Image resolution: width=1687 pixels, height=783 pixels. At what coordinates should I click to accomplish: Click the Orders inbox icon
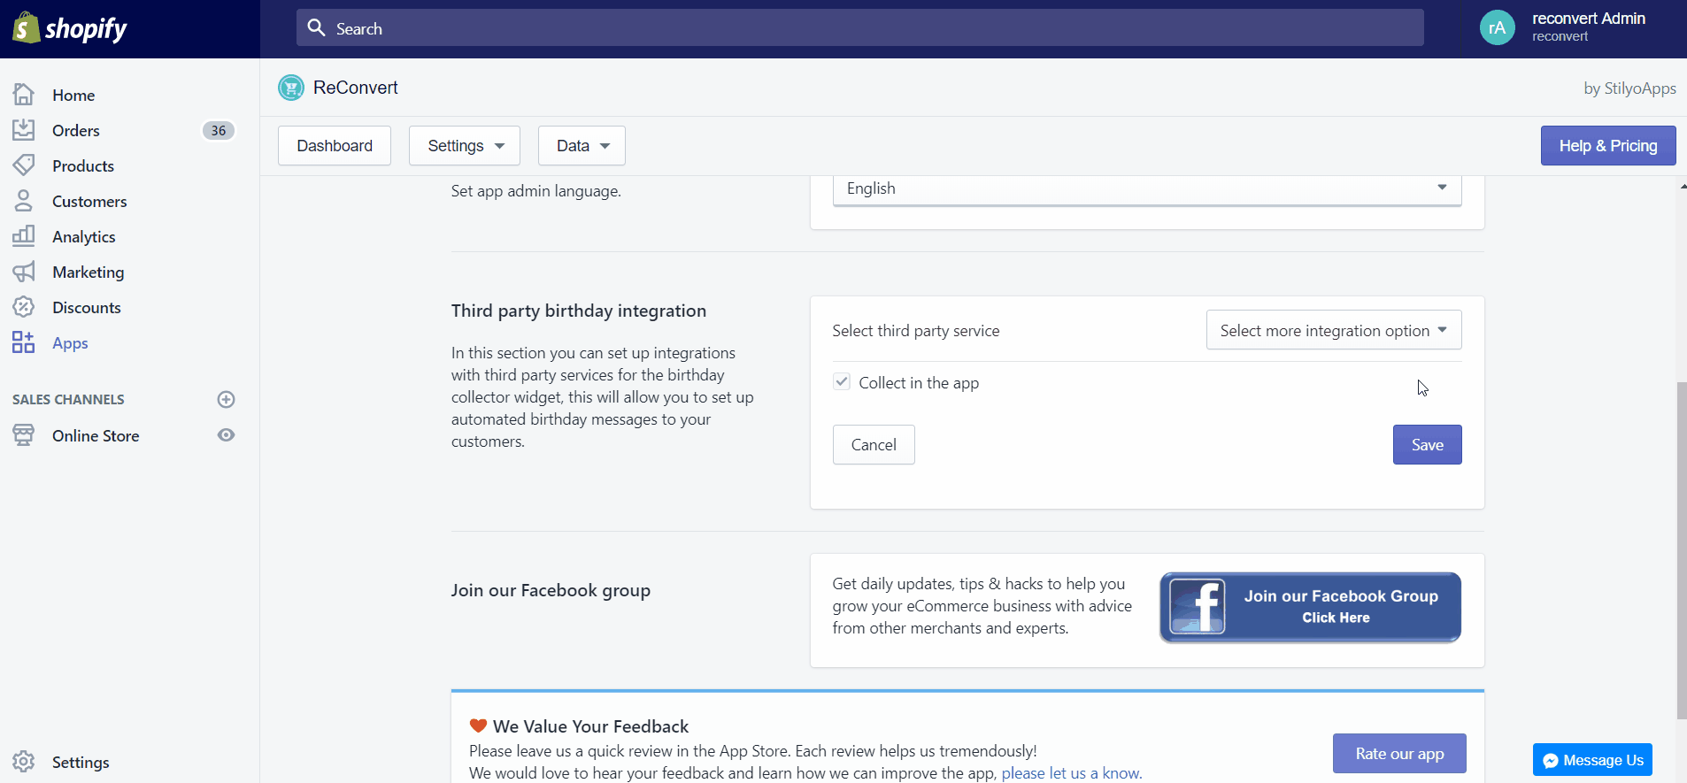coord(24,130)
